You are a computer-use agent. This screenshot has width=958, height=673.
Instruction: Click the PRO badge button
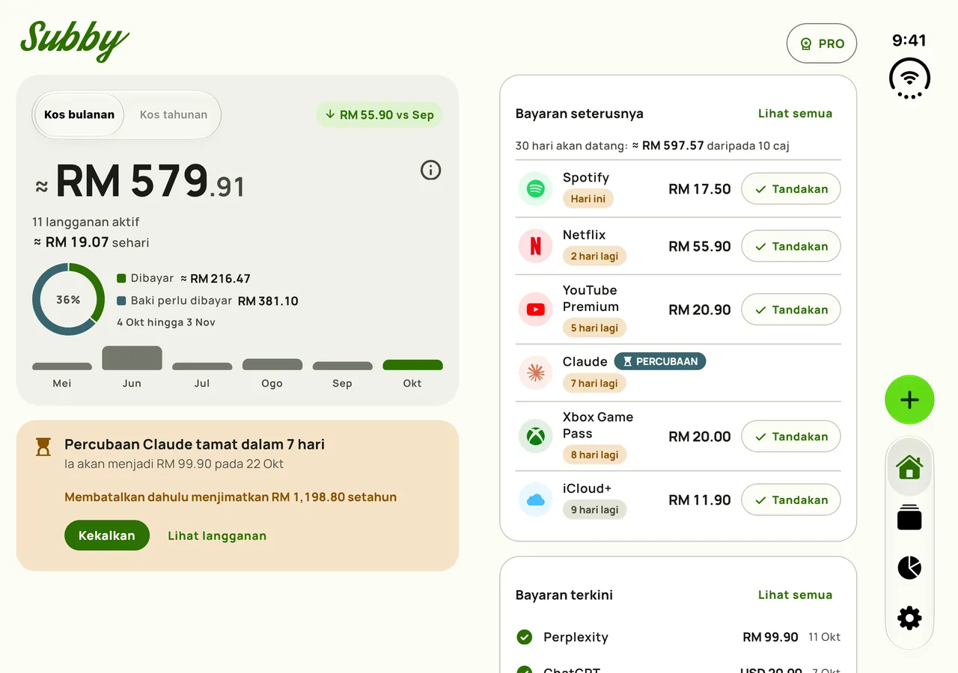[822, 43]
